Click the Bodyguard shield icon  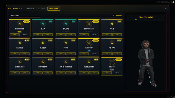pyautogui.click(x=89, y=24)
